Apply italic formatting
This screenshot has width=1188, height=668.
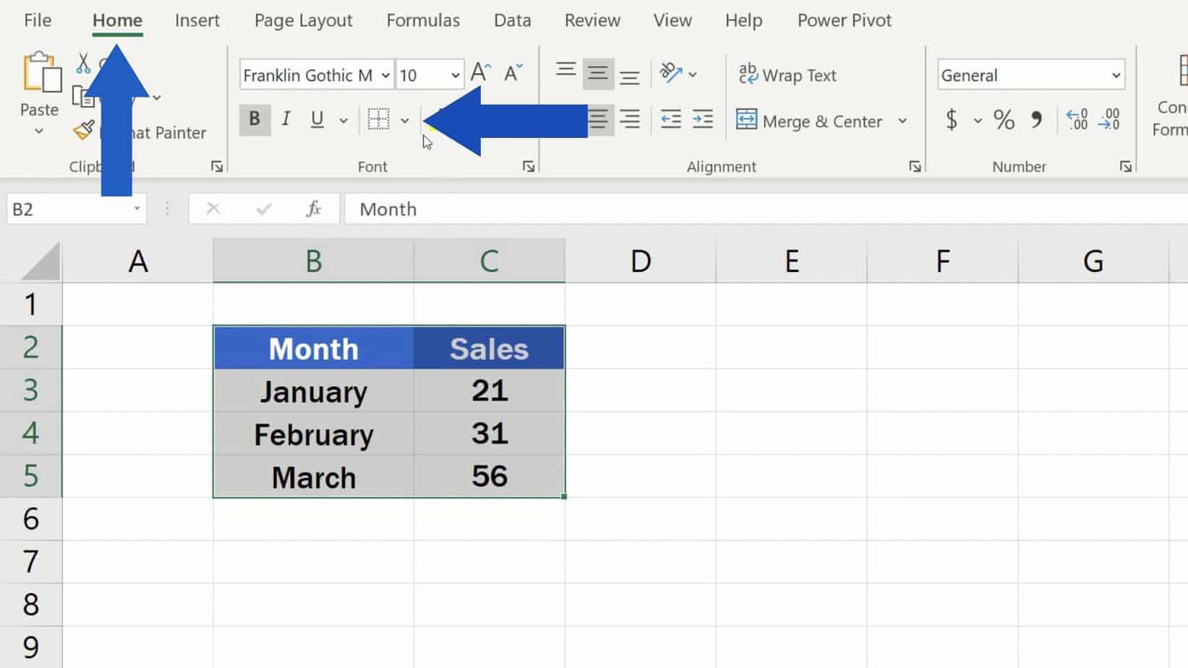(286, 120)
